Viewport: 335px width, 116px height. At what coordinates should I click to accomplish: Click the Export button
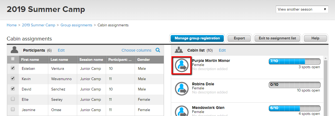pos(239,38)
